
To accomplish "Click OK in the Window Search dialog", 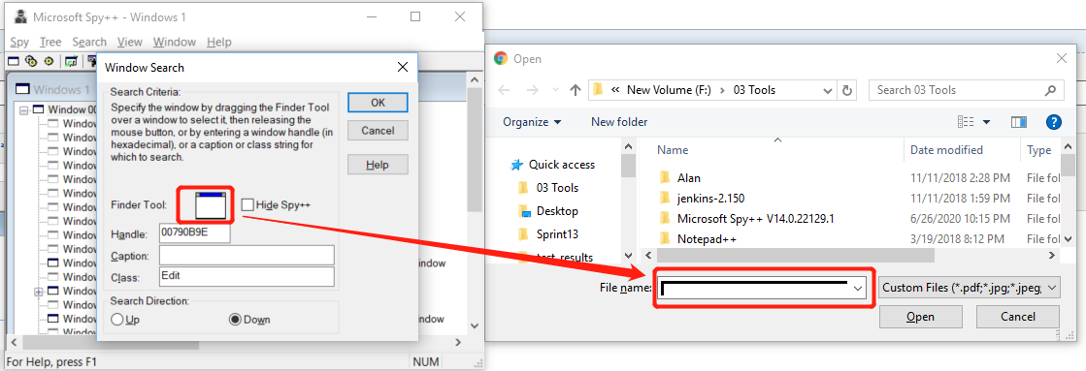I will pyautogui.click(x=378, y=103).
